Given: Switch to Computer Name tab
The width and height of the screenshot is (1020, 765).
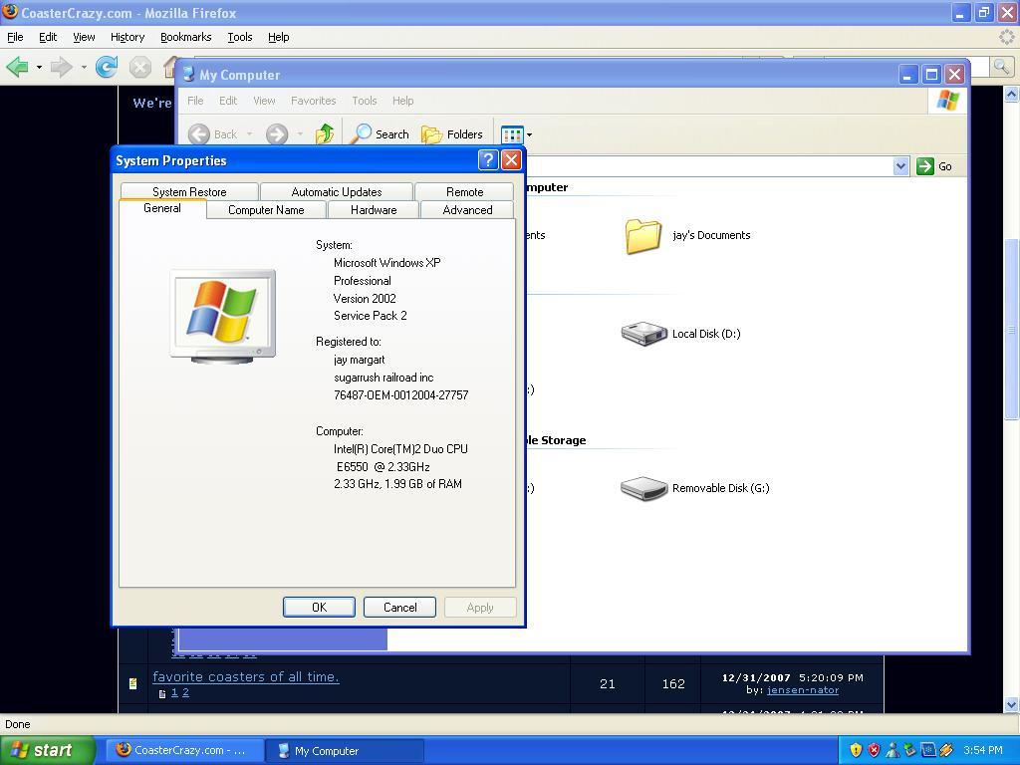Looking at the screenshot, I should coord(266,210).
